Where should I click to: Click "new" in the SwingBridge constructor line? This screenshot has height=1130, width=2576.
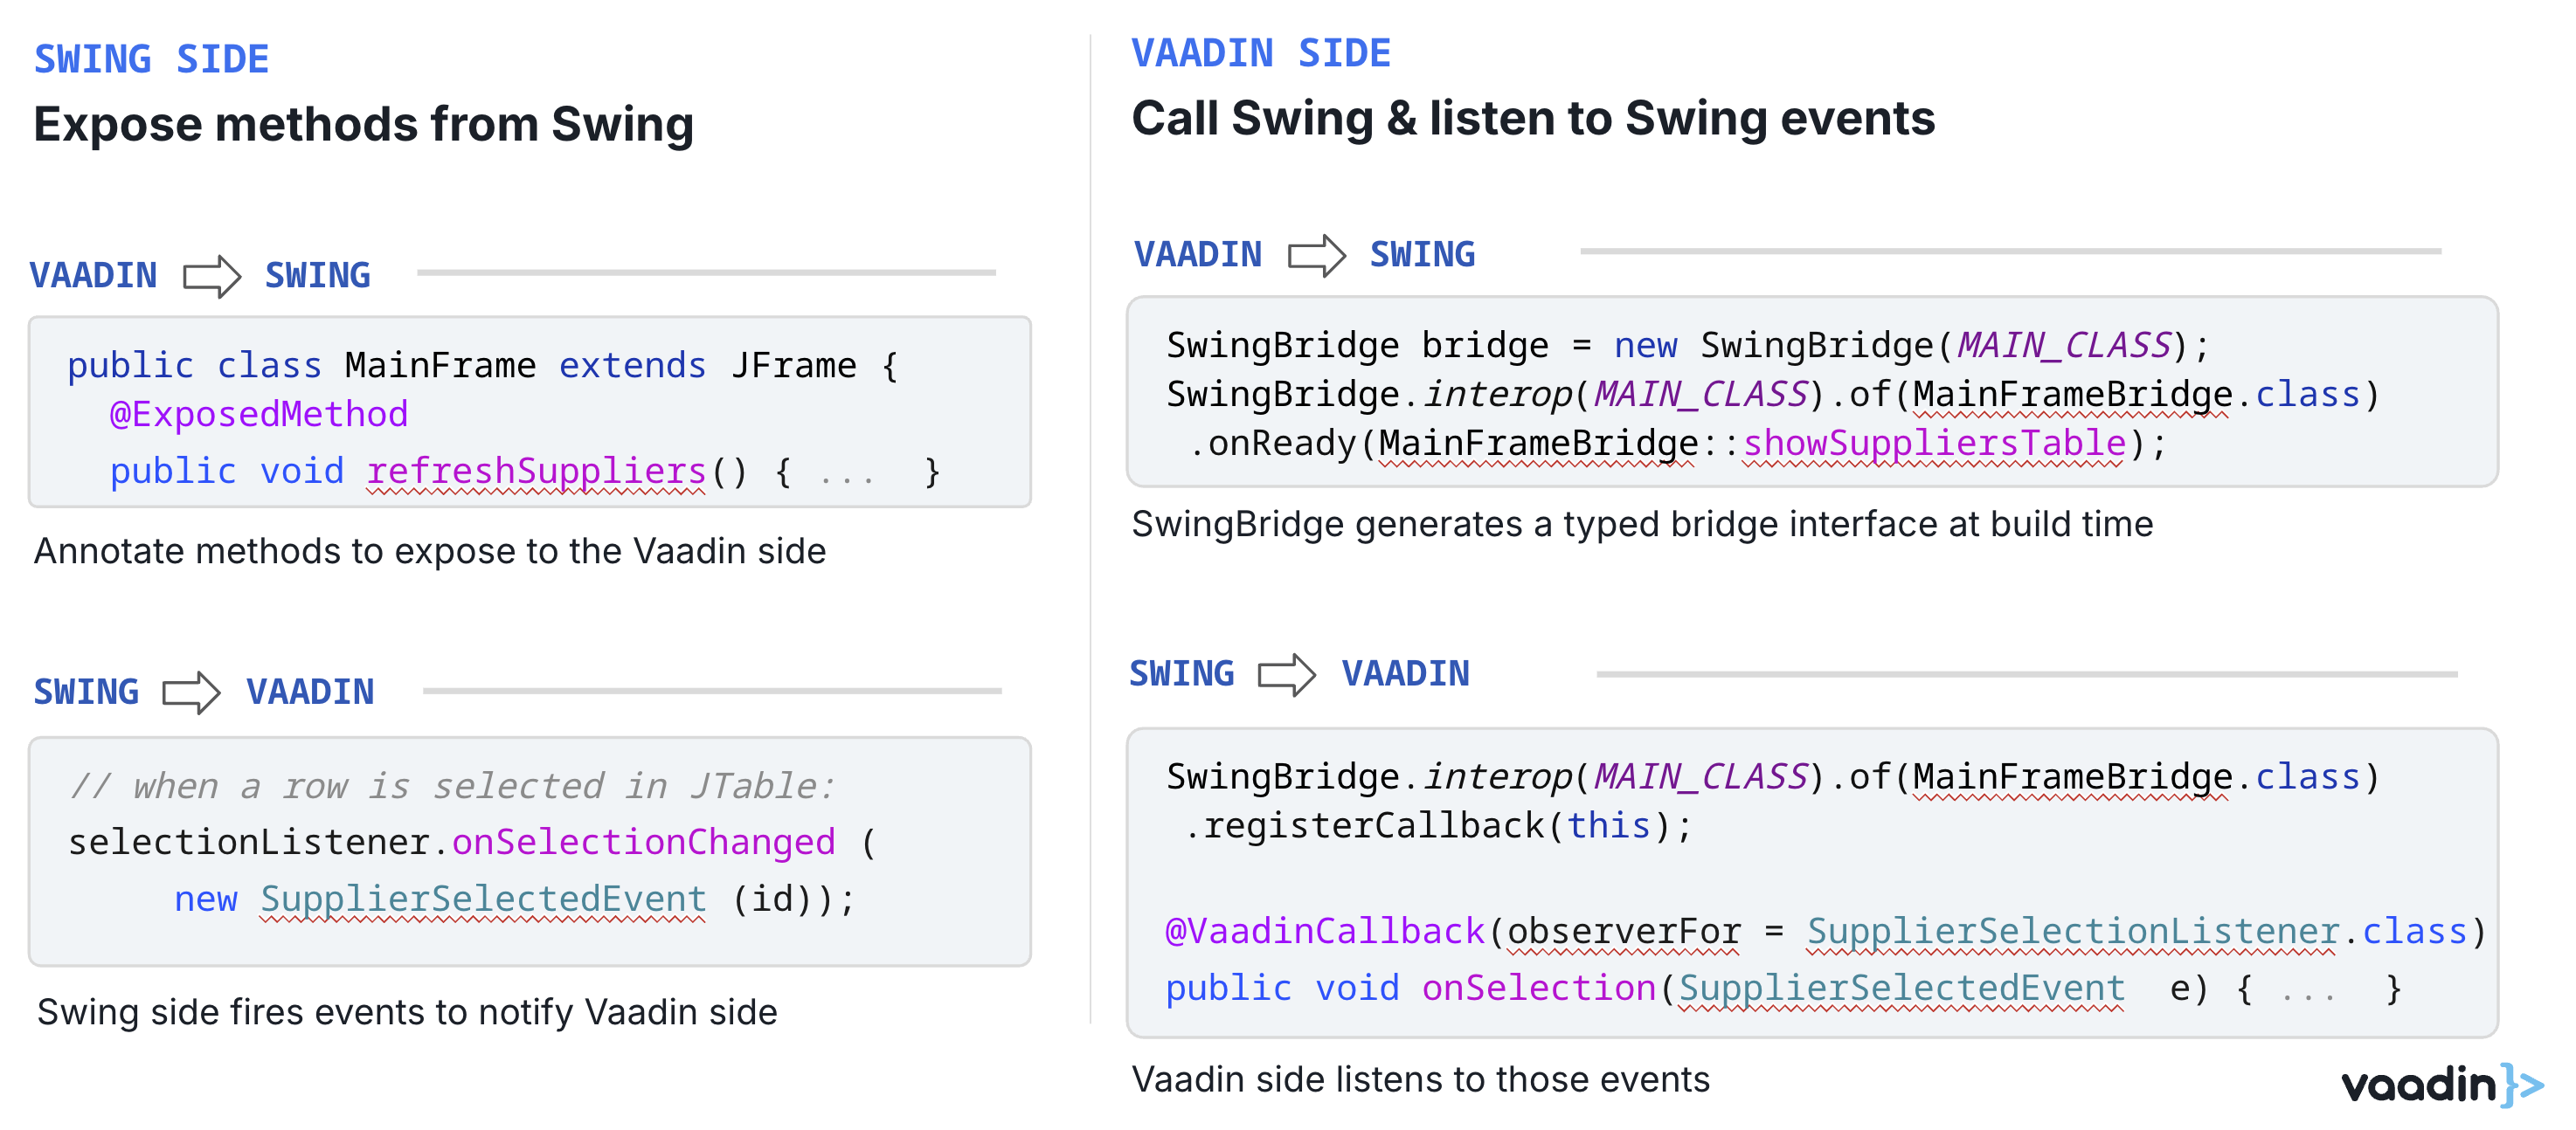pyautogui.click(x=1645, y=345)
